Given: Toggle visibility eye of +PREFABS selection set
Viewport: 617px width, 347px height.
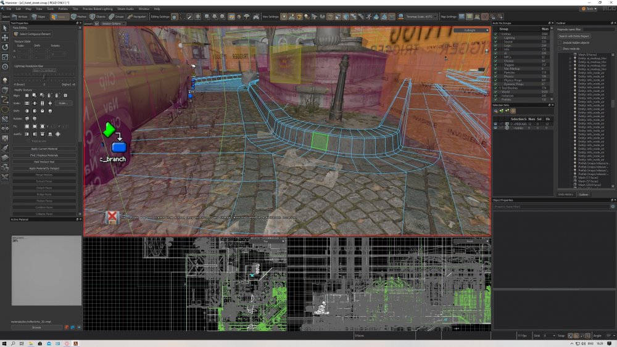Looking at the screenshot, I should (495, 124).
